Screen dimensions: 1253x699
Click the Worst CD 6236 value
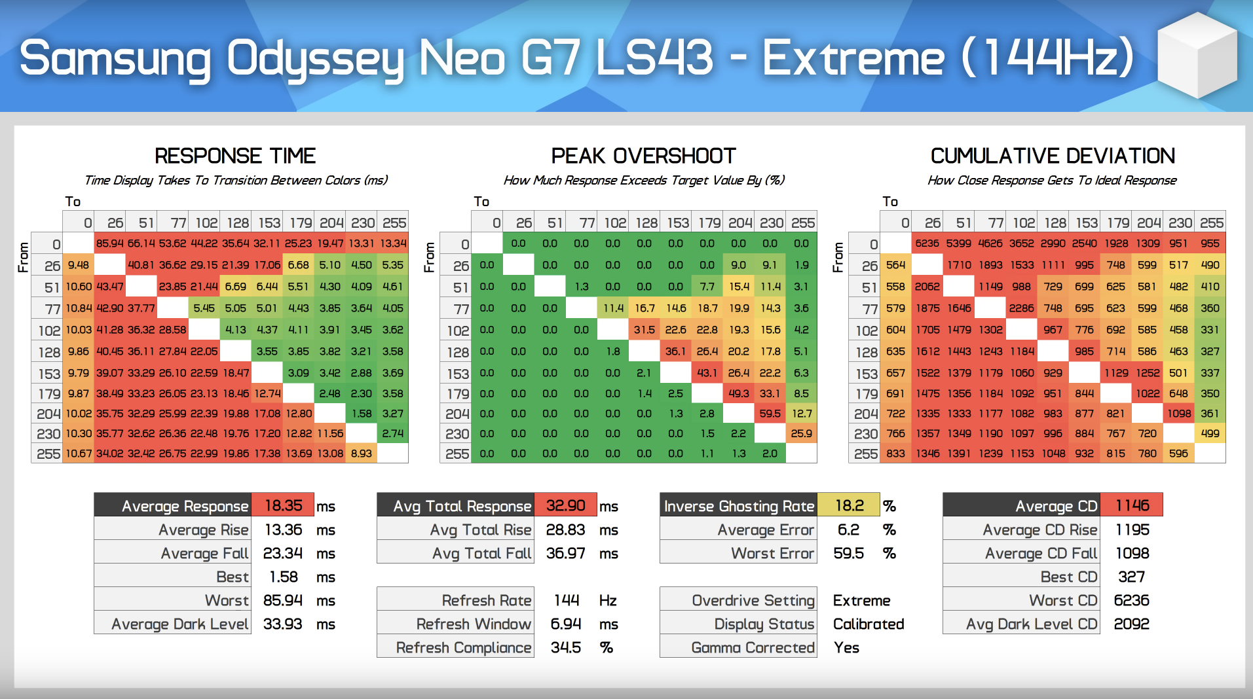point(1132,600)
